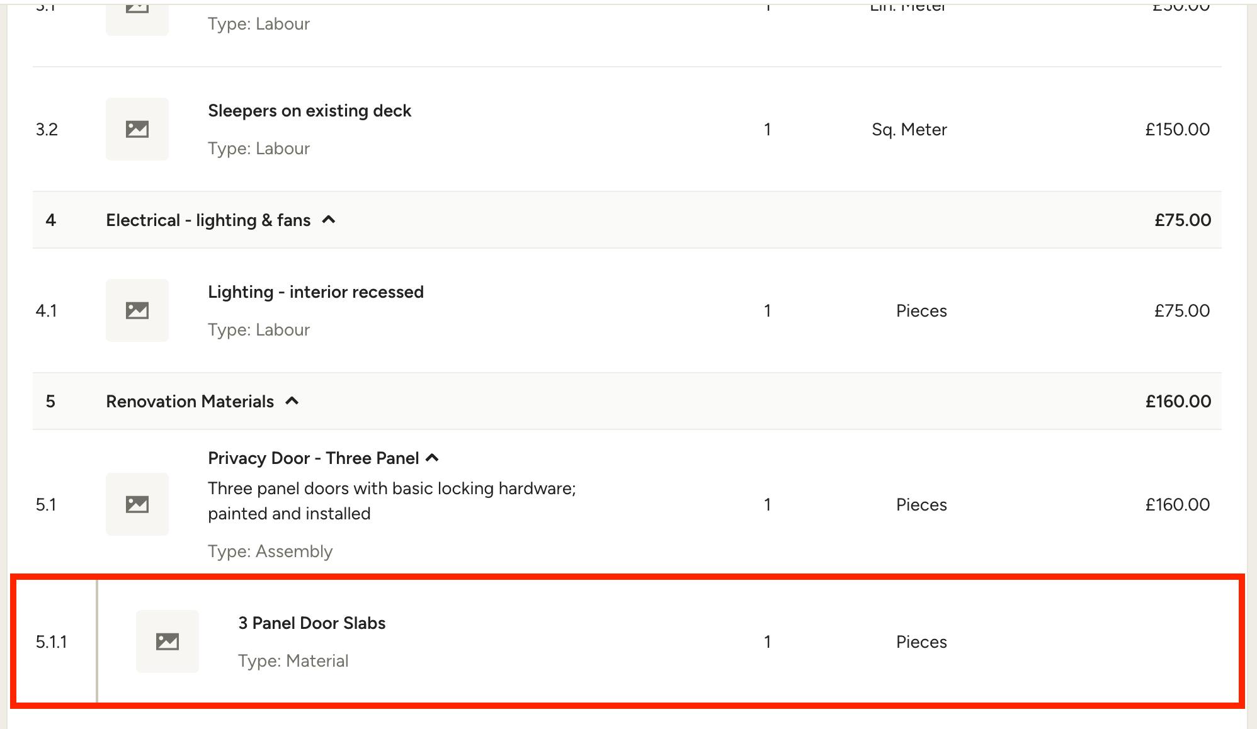Viewport: 1257px width, 729px height.
Task: Click the Renovation Materials section heading
Action: point(190,402)
